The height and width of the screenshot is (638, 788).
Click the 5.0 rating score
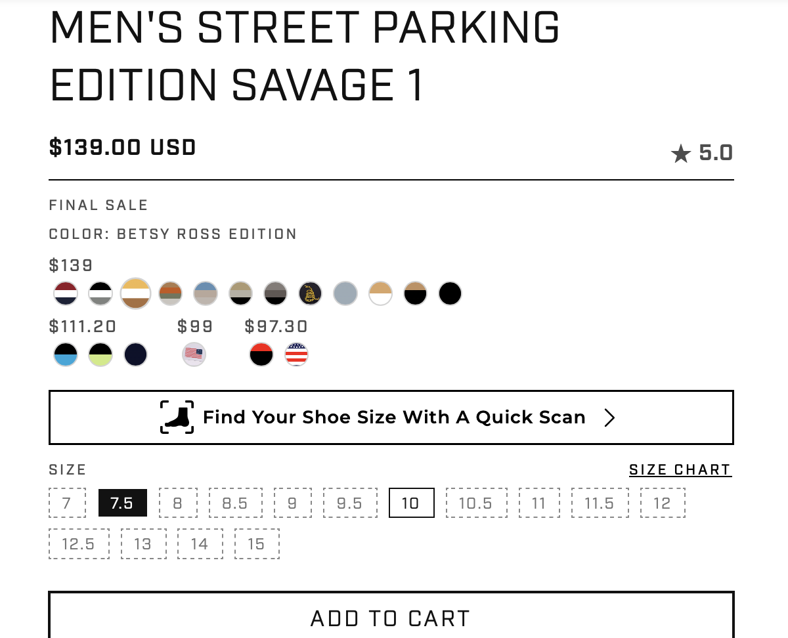[x=715, y=153]
